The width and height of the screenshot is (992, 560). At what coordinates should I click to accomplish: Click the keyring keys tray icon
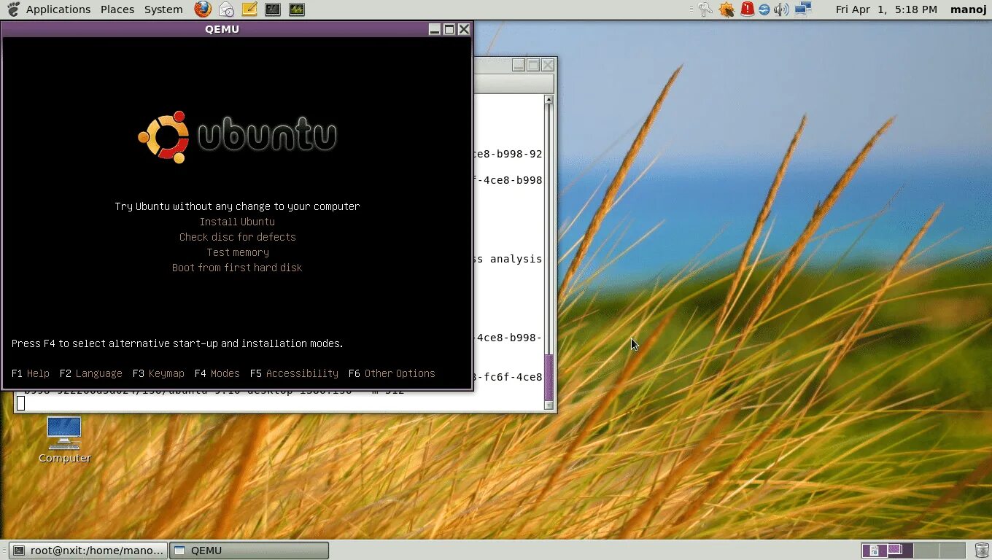tap(705, 9)
